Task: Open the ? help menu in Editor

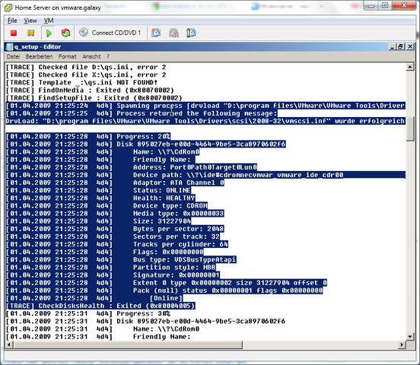Action: pyautogui.click(x=108, y=56)
